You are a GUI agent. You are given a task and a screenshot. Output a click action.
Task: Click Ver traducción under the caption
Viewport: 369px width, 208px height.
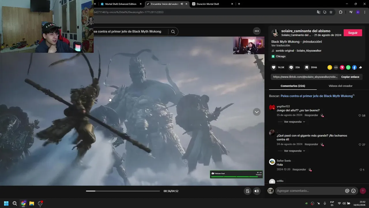280,46
